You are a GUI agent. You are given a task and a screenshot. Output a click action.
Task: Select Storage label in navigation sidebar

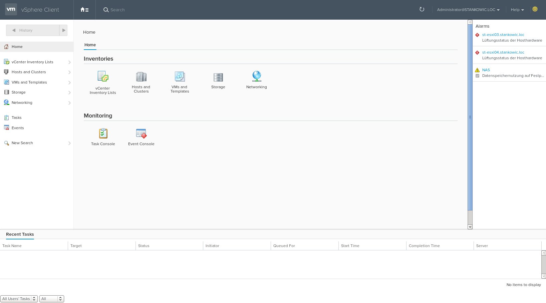tap(19, 92)
